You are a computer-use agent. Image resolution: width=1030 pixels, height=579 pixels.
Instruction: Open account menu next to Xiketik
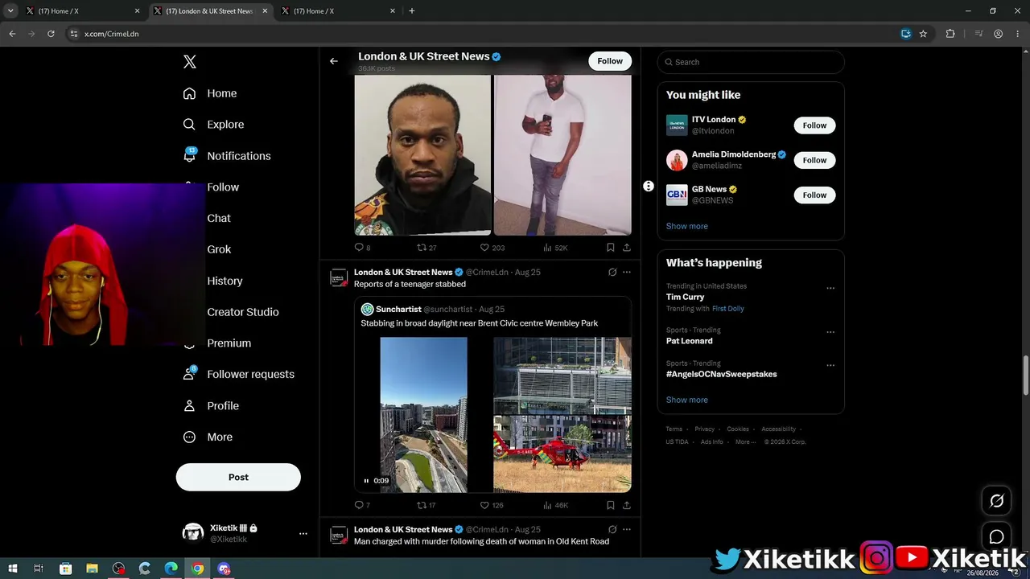(303, 533)
